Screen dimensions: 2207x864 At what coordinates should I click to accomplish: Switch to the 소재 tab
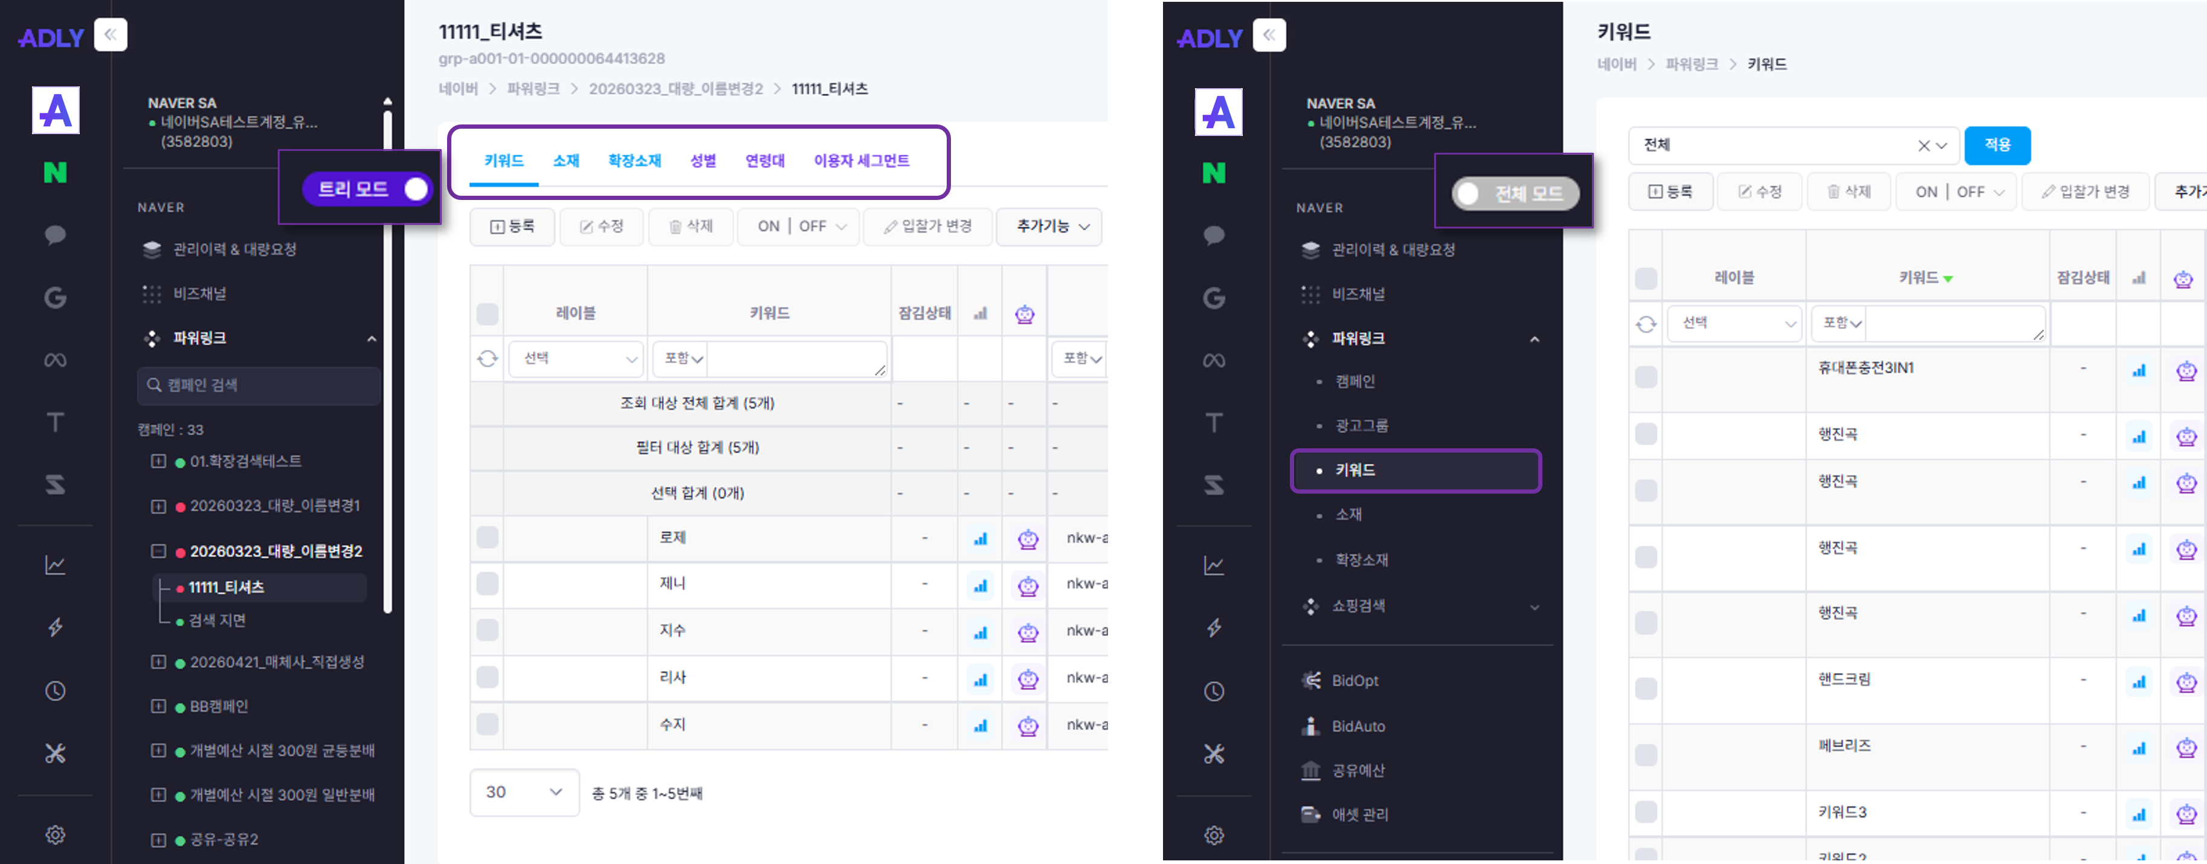(x=565, y=160)
